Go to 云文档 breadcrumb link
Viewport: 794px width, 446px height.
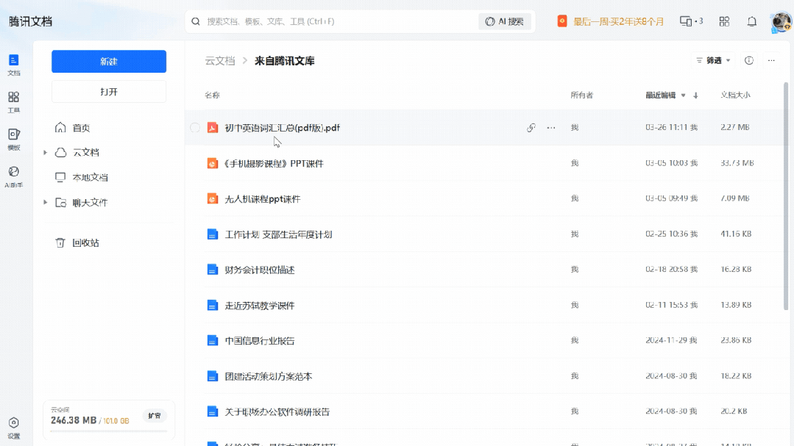pyautogui.click(x=220, y=61)
